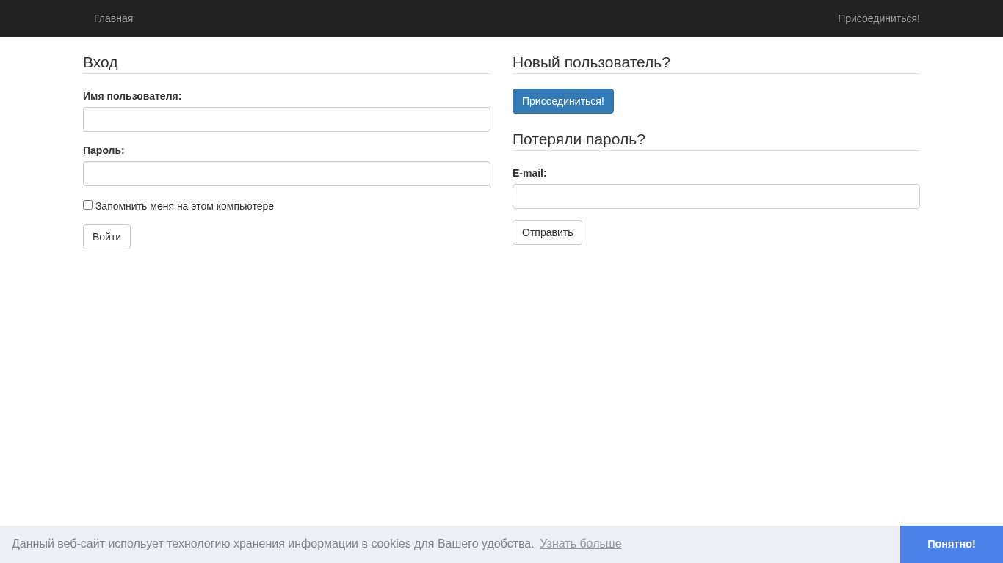
Task: Click the E-mail: label
Action: click(x=529, y=173)
